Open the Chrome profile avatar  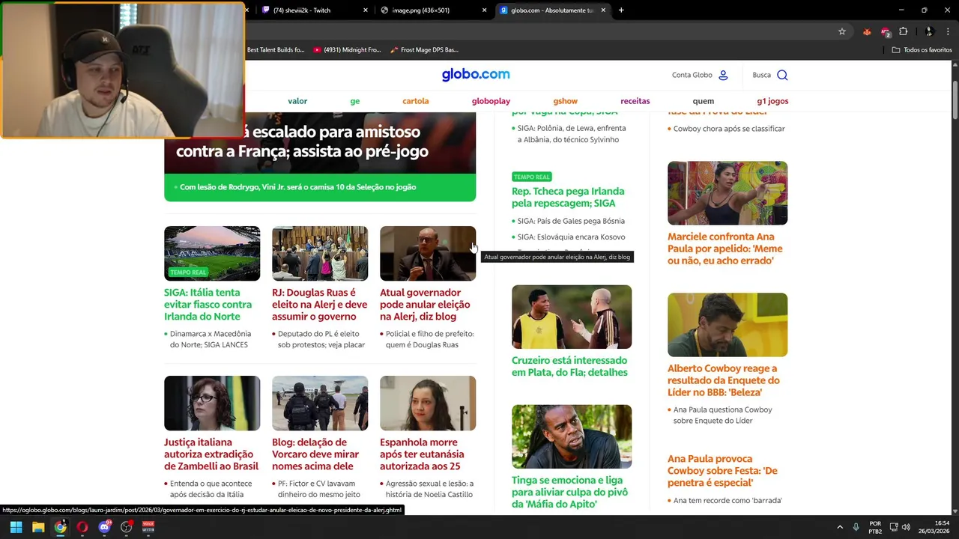tap(929, 31)
